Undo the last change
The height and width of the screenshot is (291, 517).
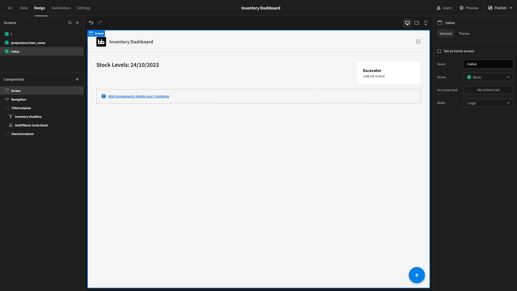(x=91, y=23)
